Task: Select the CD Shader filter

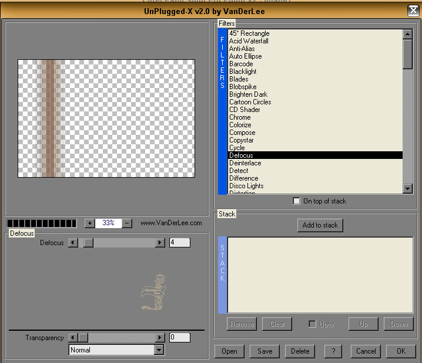Action: pyautogui.click(x=315, y=110)
